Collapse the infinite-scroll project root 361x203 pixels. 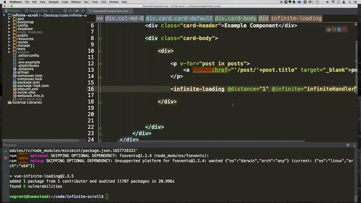click(x=4, y=15)
